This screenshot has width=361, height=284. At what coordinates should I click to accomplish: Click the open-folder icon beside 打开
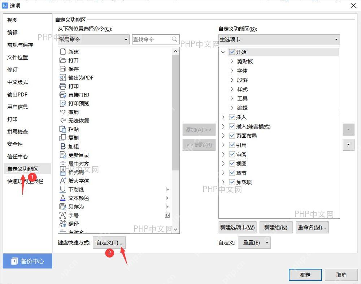coord(63,60)
